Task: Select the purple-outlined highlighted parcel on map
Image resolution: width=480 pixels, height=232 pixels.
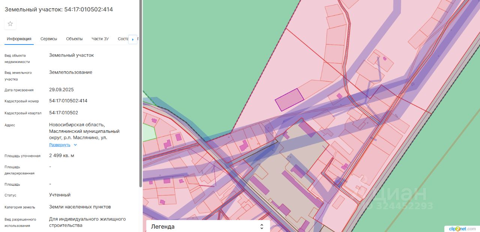Action: [x=289, y=100]
